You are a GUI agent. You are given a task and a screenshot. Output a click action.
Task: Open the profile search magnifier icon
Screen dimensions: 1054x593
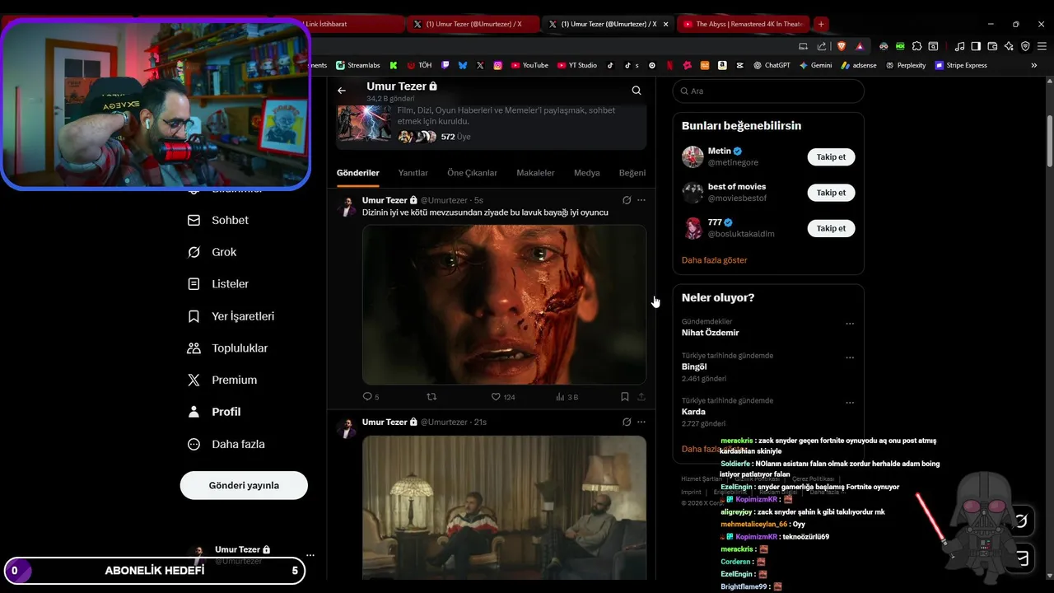click(x=637, y=91)
